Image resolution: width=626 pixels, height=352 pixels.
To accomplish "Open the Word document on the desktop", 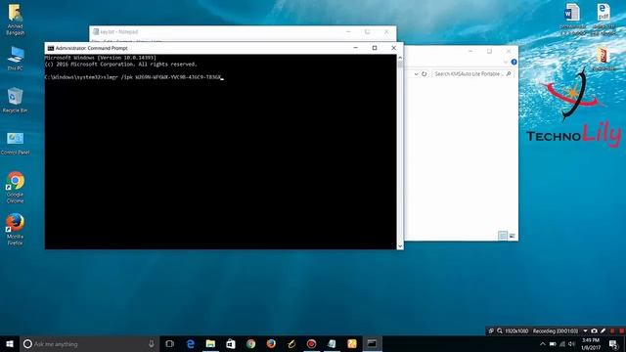I will [572, 20].
